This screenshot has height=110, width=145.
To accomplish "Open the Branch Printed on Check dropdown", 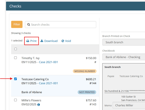I will (124, 42).
